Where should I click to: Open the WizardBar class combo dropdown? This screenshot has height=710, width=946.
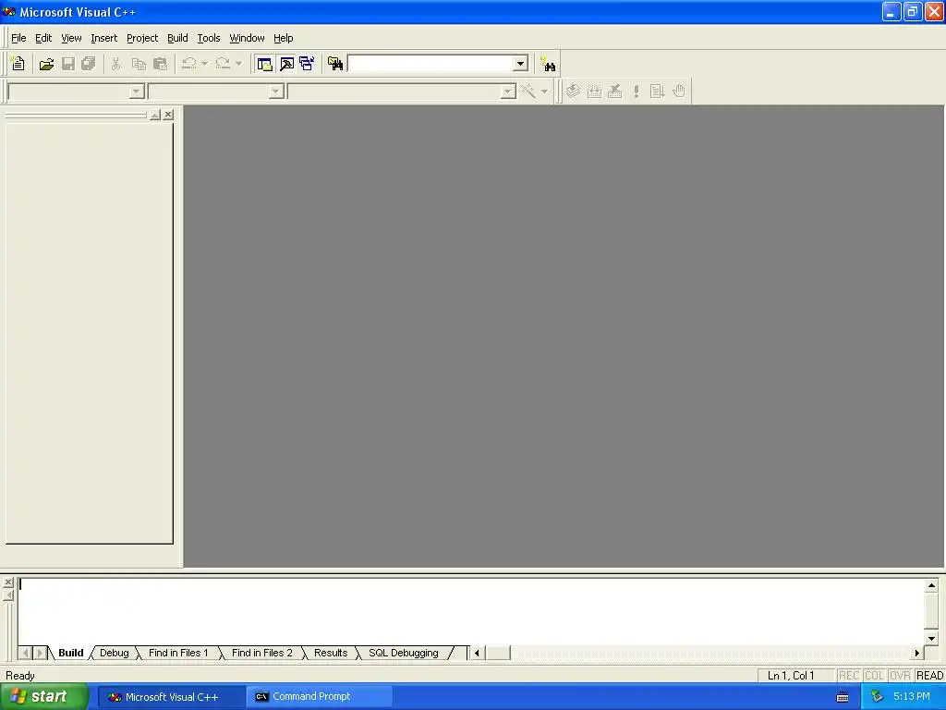pos(137,92)
